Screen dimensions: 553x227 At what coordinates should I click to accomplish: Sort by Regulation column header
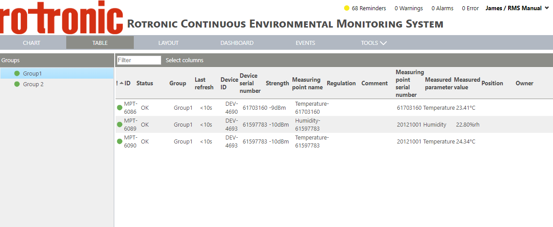point(341,83)
